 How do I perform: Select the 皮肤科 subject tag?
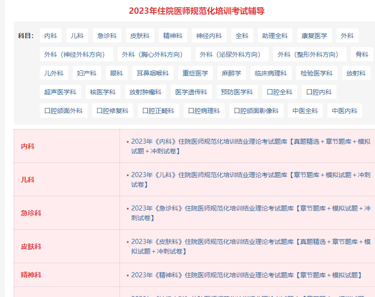140,36
